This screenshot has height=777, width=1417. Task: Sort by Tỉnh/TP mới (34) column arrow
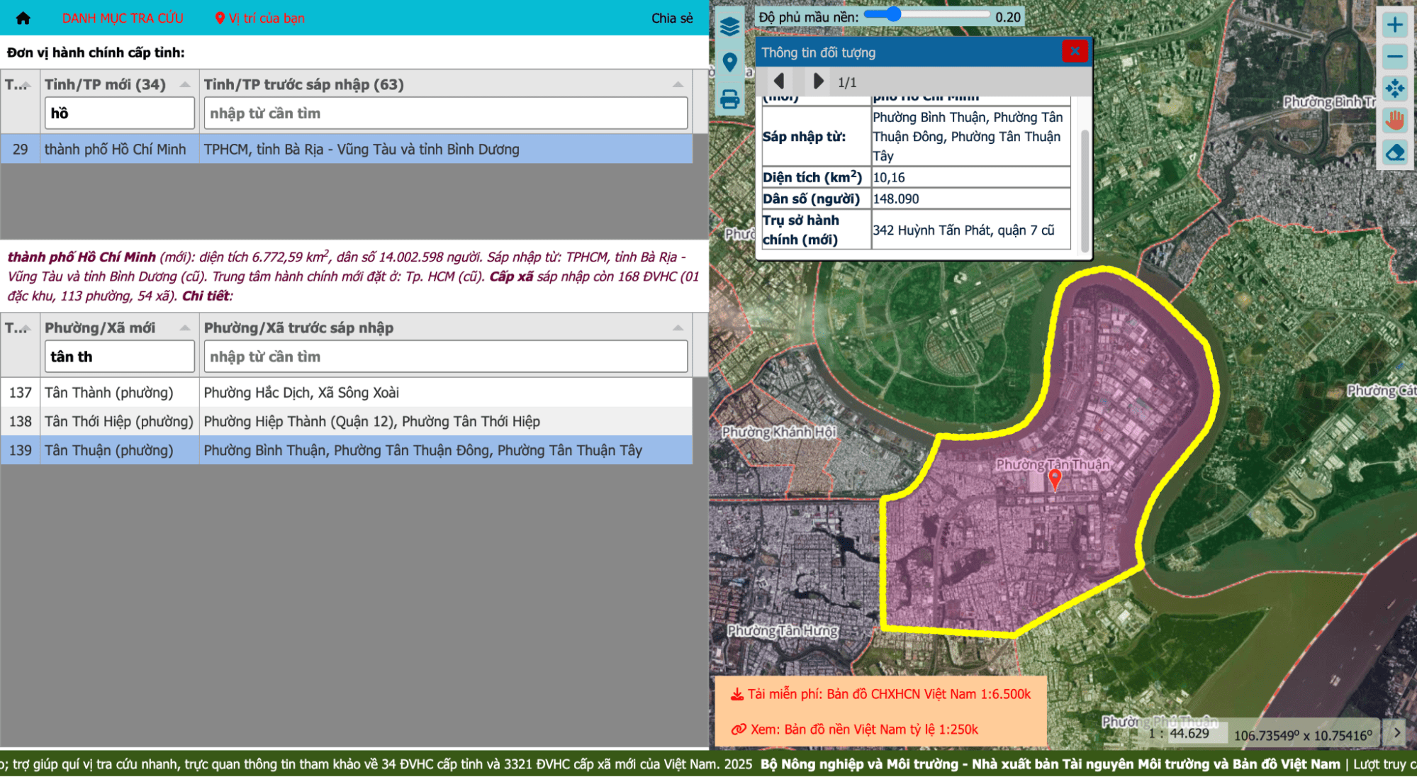pos(185,84)
